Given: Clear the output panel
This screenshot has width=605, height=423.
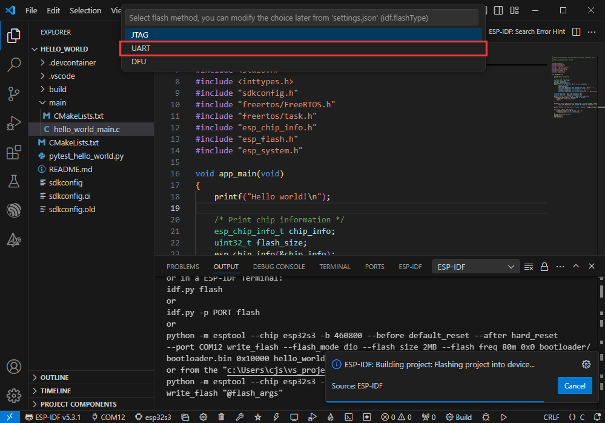Looking at the screenshot, I should (x=529, y=267).
